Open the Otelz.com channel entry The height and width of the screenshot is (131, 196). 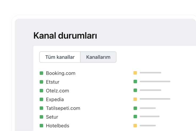click(x=57, y=91)
